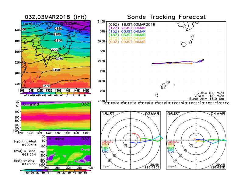The width and height of the screenshot is (241, 186).
Task: Pick the pink swatch at 60 on wind colorbar
Action: [88, 170]
